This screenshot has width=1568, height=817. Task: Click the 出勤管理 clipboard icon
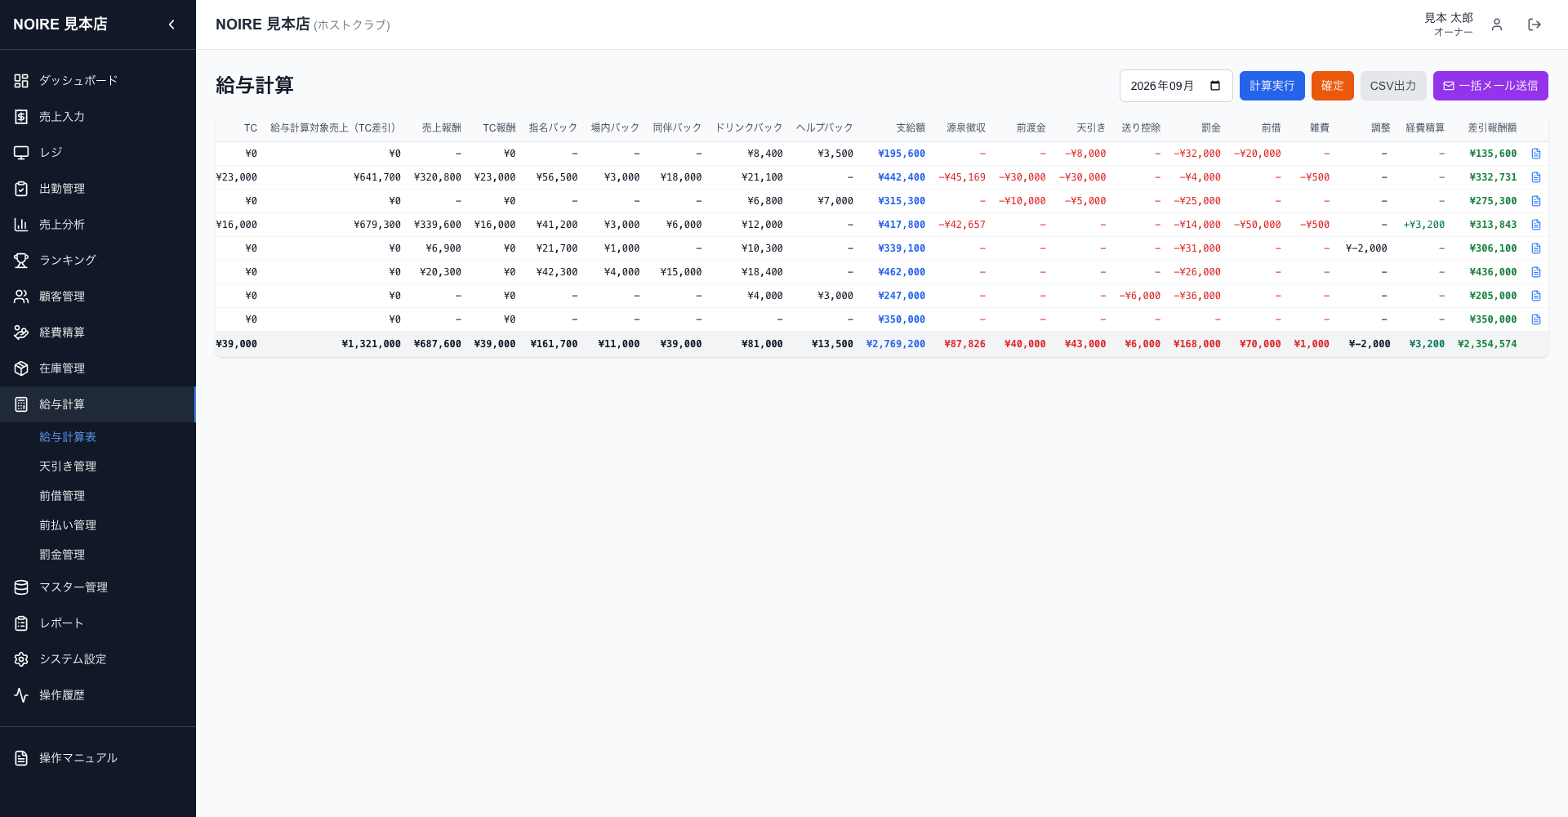pos(21,189)
